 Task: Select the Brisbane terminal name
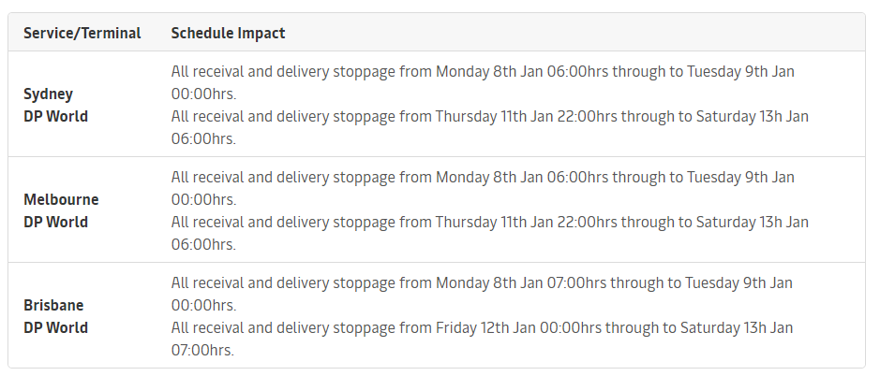tap(55, 305)
